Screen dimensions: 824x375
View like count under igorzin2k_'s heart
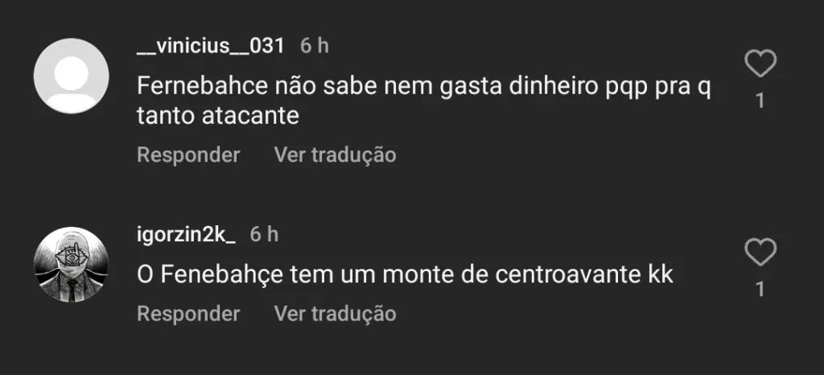tap(760, 289)
